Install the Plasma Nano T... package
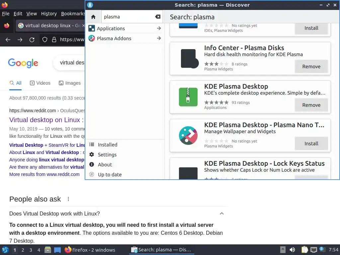The height and width of the screenshot is (255, 340). pyautogui.click(x=311, y=143)
